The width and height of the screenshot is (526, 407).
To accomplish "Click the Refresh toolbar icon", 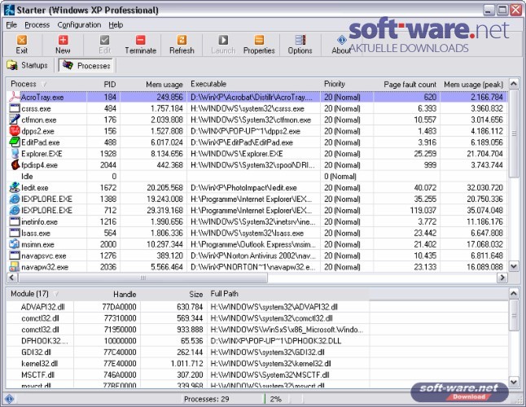I will (x=182, y=40).
